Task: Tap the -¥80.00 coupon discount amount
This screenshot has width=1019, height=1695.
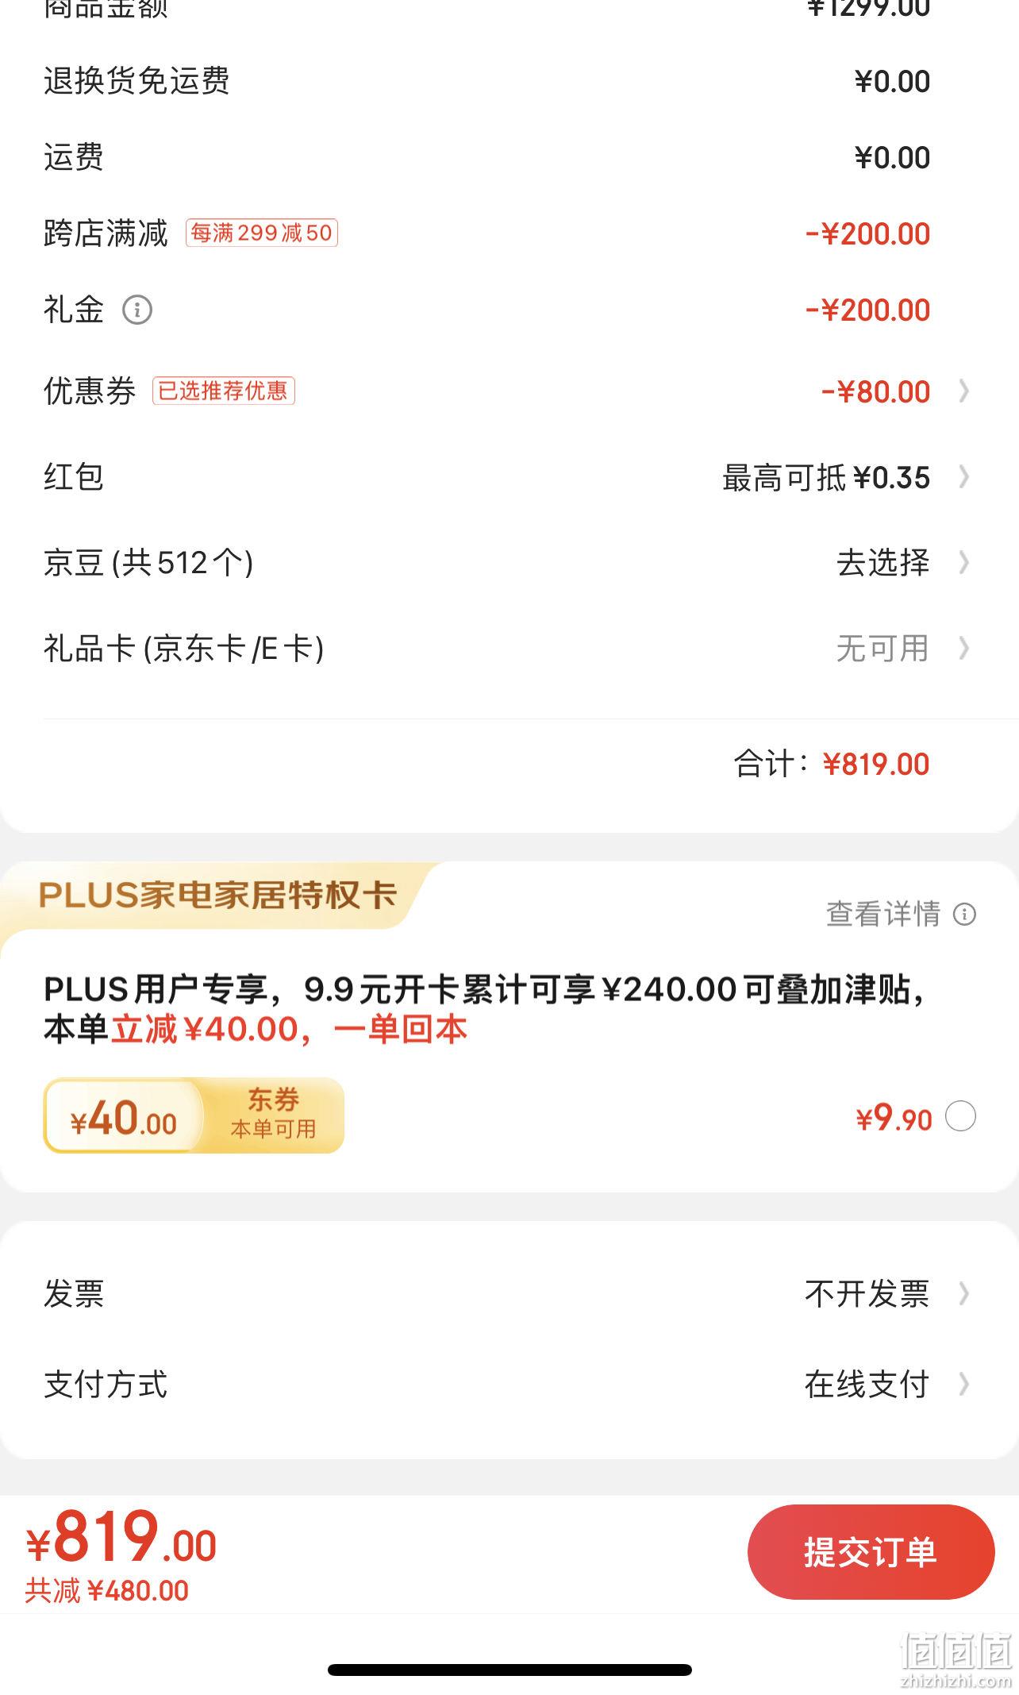Action: (x=875, y=391)
